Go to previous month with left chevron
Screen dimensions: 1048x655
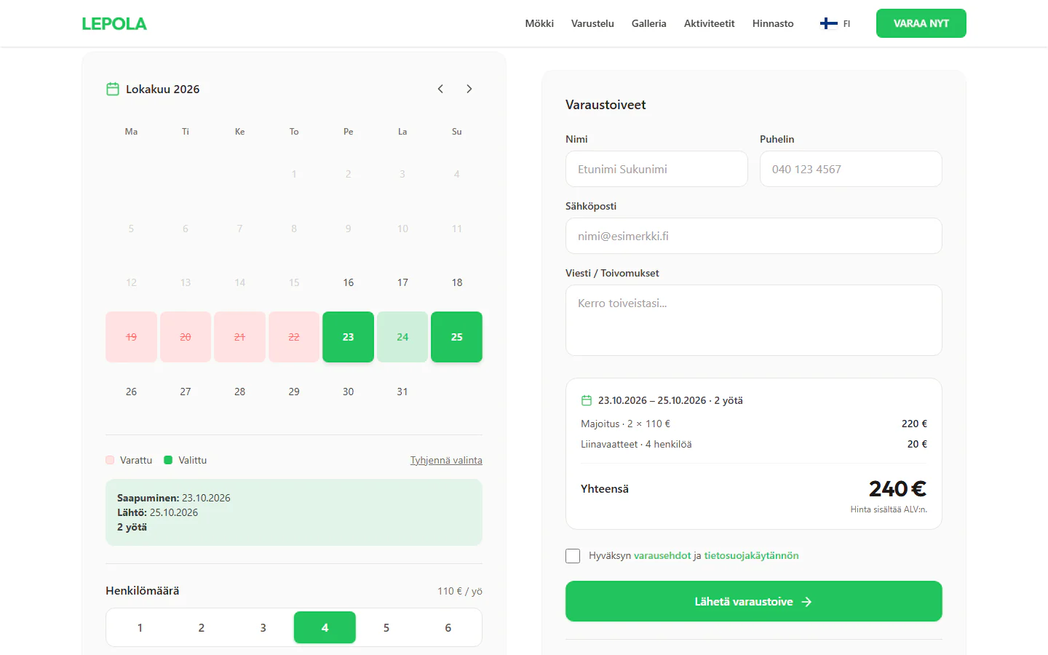440,89
